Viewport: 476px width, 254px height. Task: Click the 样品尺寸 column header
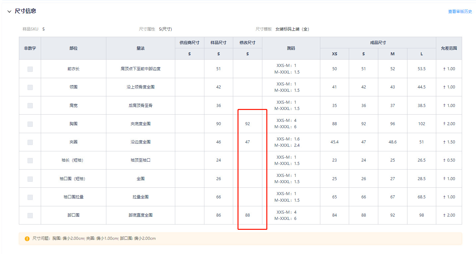[219, 43]
